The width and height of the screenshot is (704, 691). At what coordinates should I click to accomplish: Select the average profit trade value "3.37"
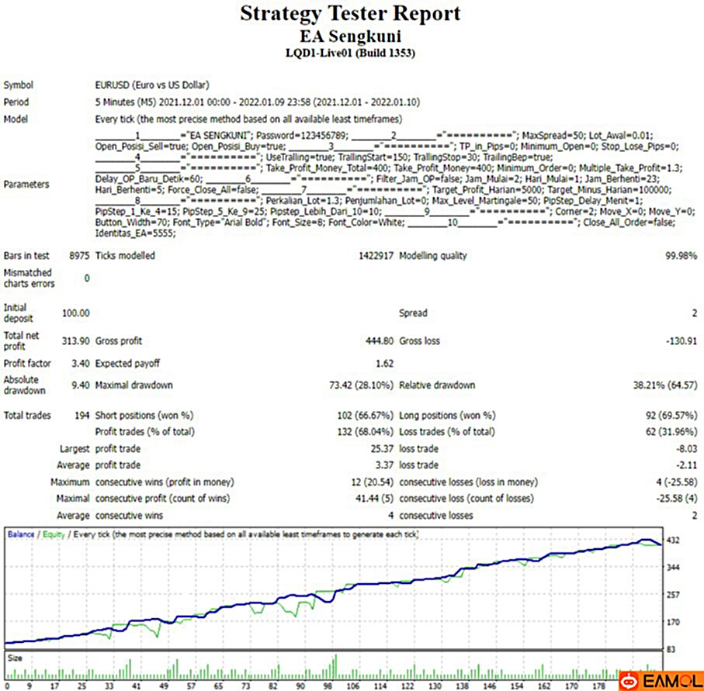[x=384, y=465]
